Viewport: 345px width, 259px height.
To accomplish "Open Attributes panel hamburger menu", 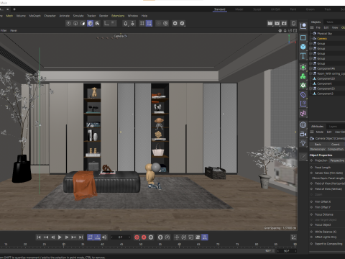I will [x=312, y=132].
